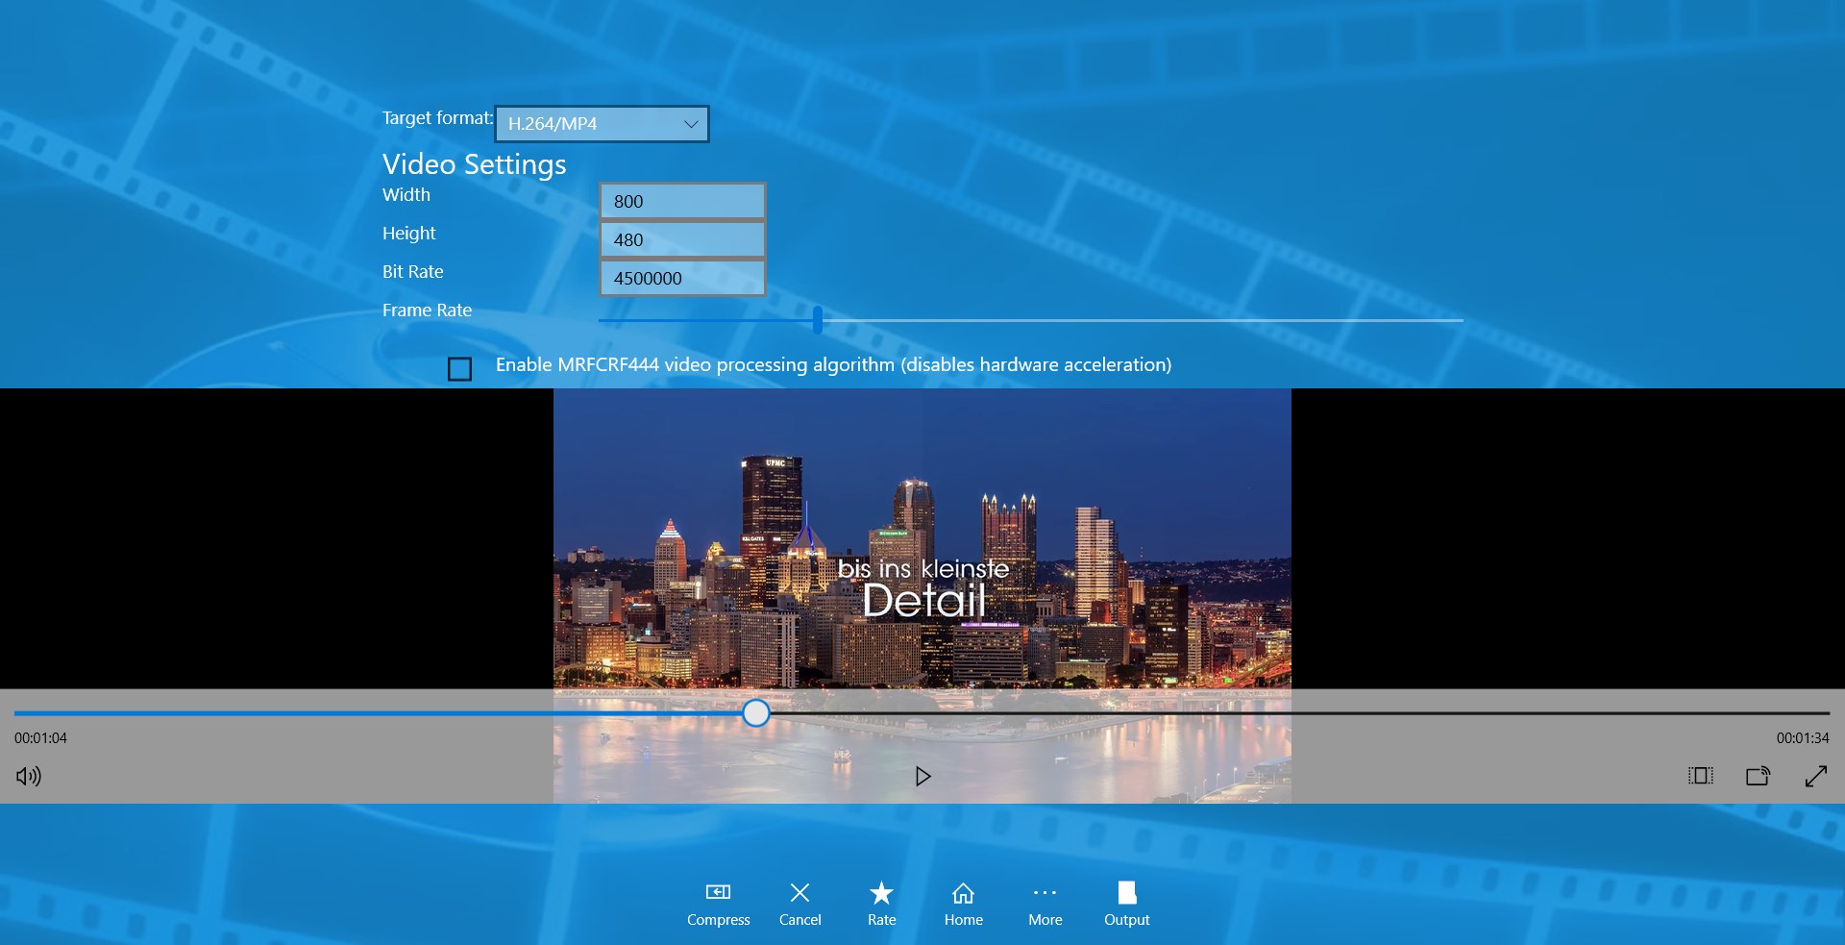The image size is (1845, 945).
Task: Click the Target format label
Action: pyautogui.click(x=437, y=118)
